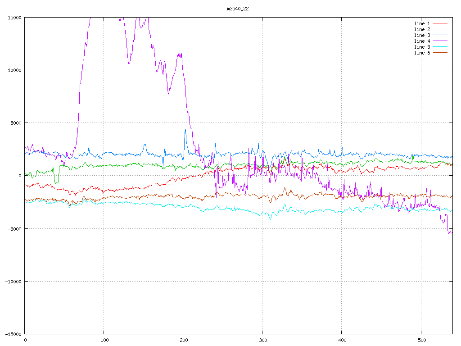Click the cyan line 5 legend sample
The image size is (461, 346).
440,47
